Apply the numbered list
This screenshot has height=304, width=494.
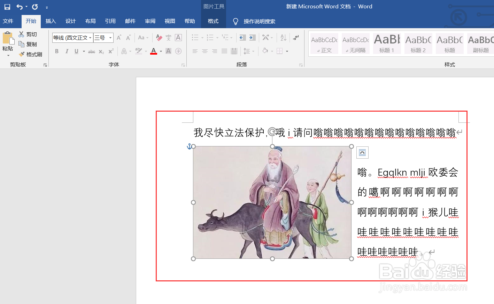pos(210,38)
